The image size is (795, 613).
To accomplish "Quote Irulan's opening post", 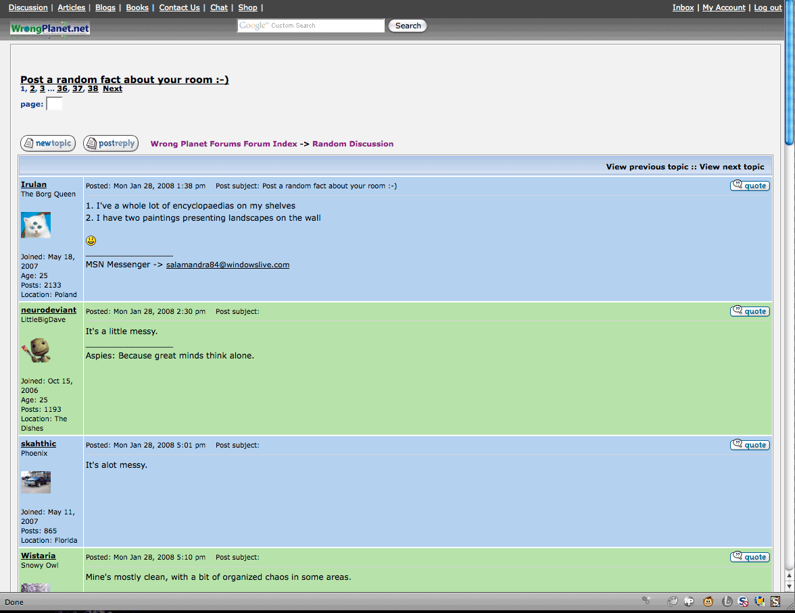I will tap(749, 185).
